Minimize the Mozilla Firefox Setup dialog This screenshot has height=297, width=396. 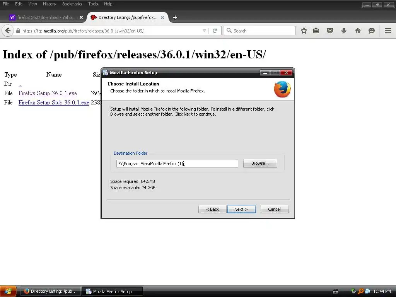click(265, 73)
